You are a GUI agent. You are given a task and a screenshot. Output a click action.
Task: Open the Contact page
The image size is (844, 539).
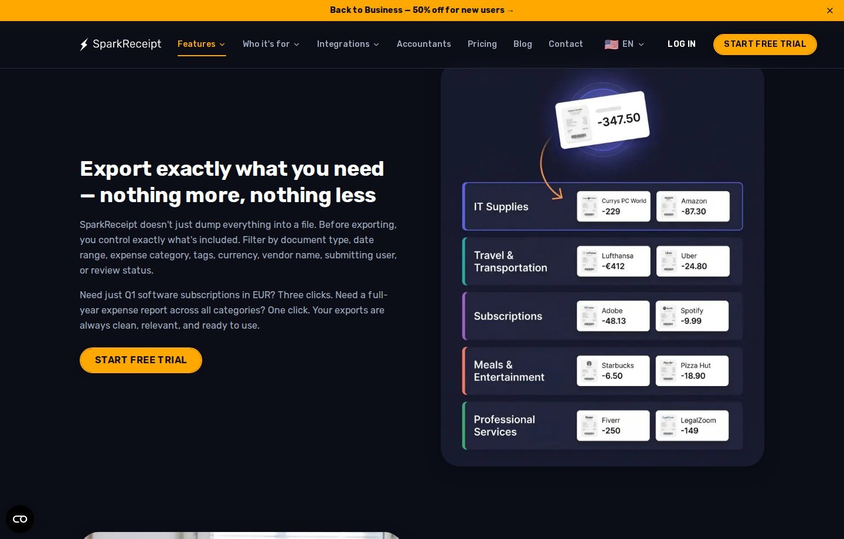coord(566,45)
